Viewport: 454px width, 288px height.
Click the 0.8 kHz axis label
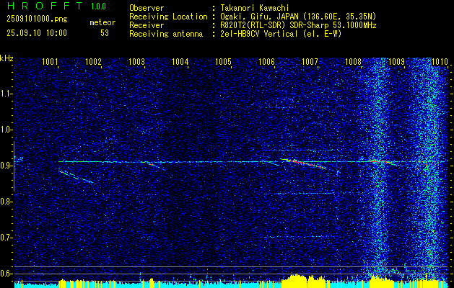(x=5, y=202)
